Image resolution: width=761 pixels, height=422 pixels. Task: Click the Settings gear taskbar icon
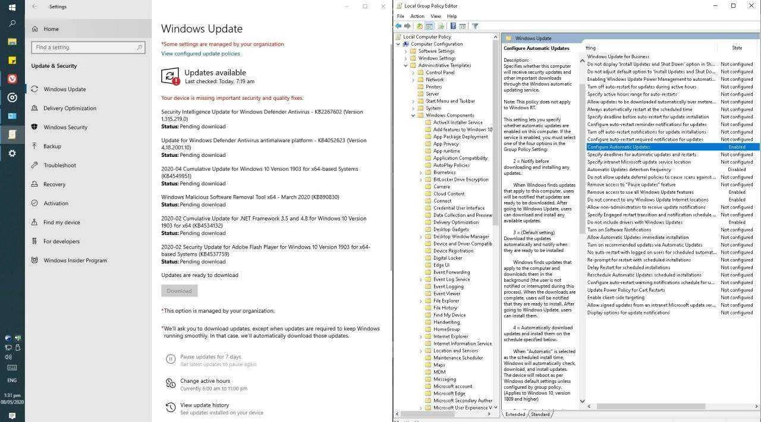12,153
